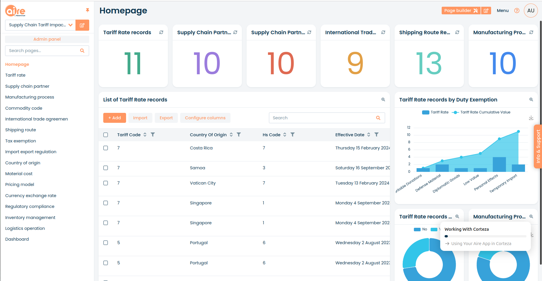Open the Tariff rate page in sidebar
Viewport: 542px width, 281px height.
(15, 75)
